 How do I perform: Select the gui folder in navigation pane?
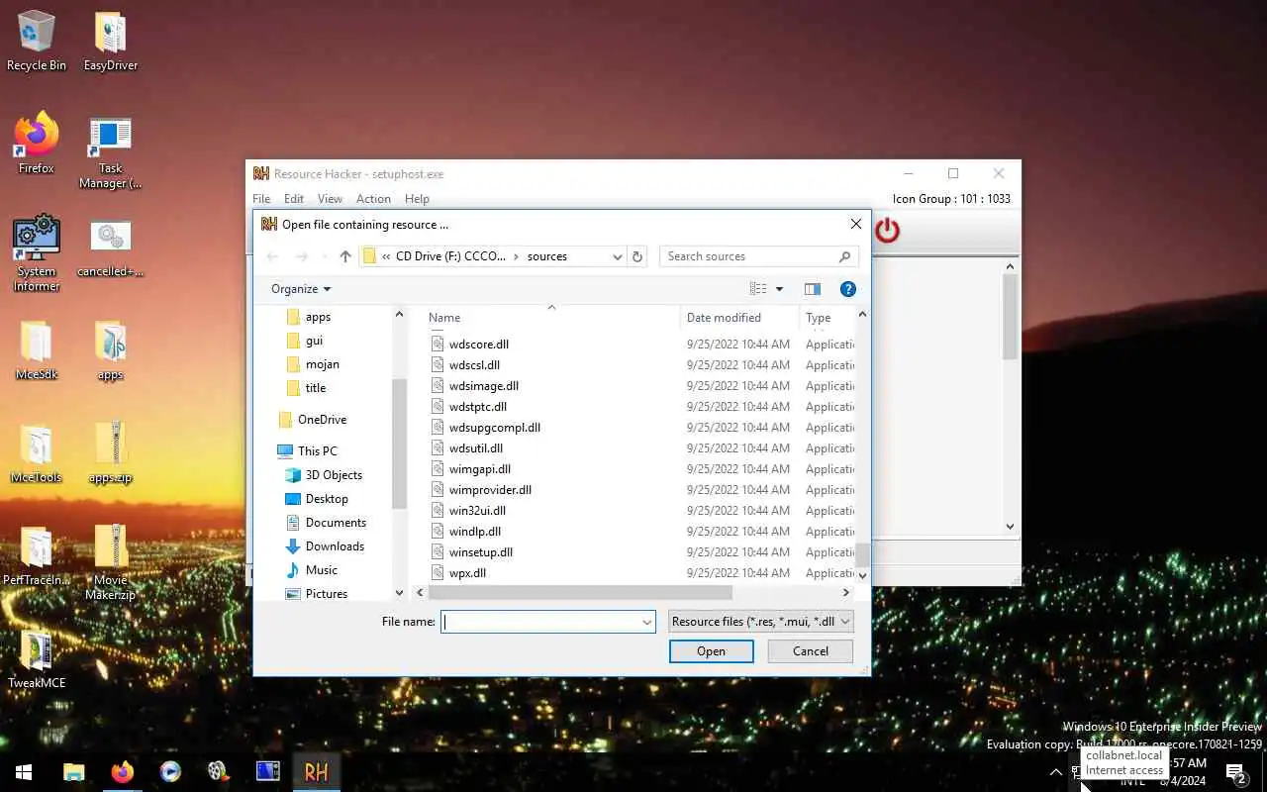[314, 341]
